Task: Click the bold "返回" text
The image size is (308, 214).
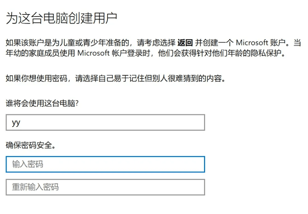Action: [185, 43]
